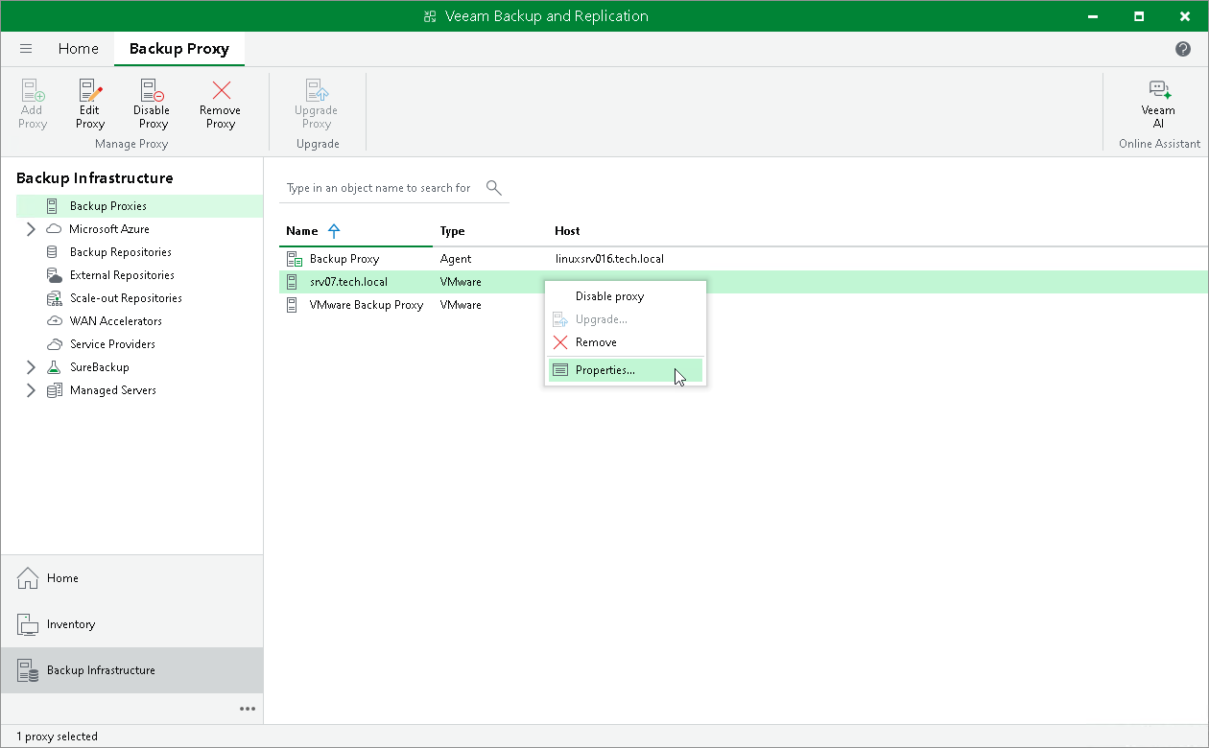Image resolution: width=1209 pixels, height=748 pixels.
Task: Click the Backup Repositories icon
Action: 52,252
